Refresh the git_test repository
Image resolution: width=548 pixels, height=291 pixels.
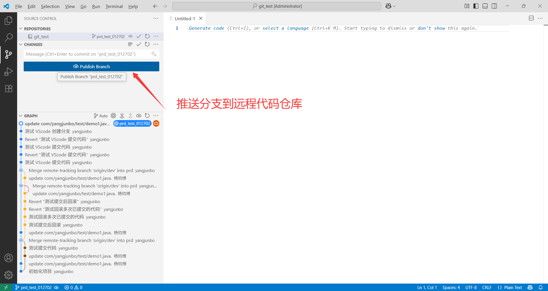click(147, 36)
